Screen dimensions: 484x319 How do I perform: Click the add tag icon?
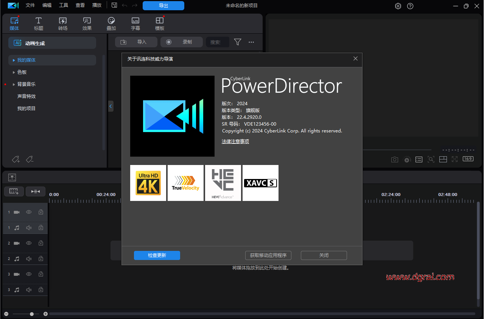pos(16,159)
